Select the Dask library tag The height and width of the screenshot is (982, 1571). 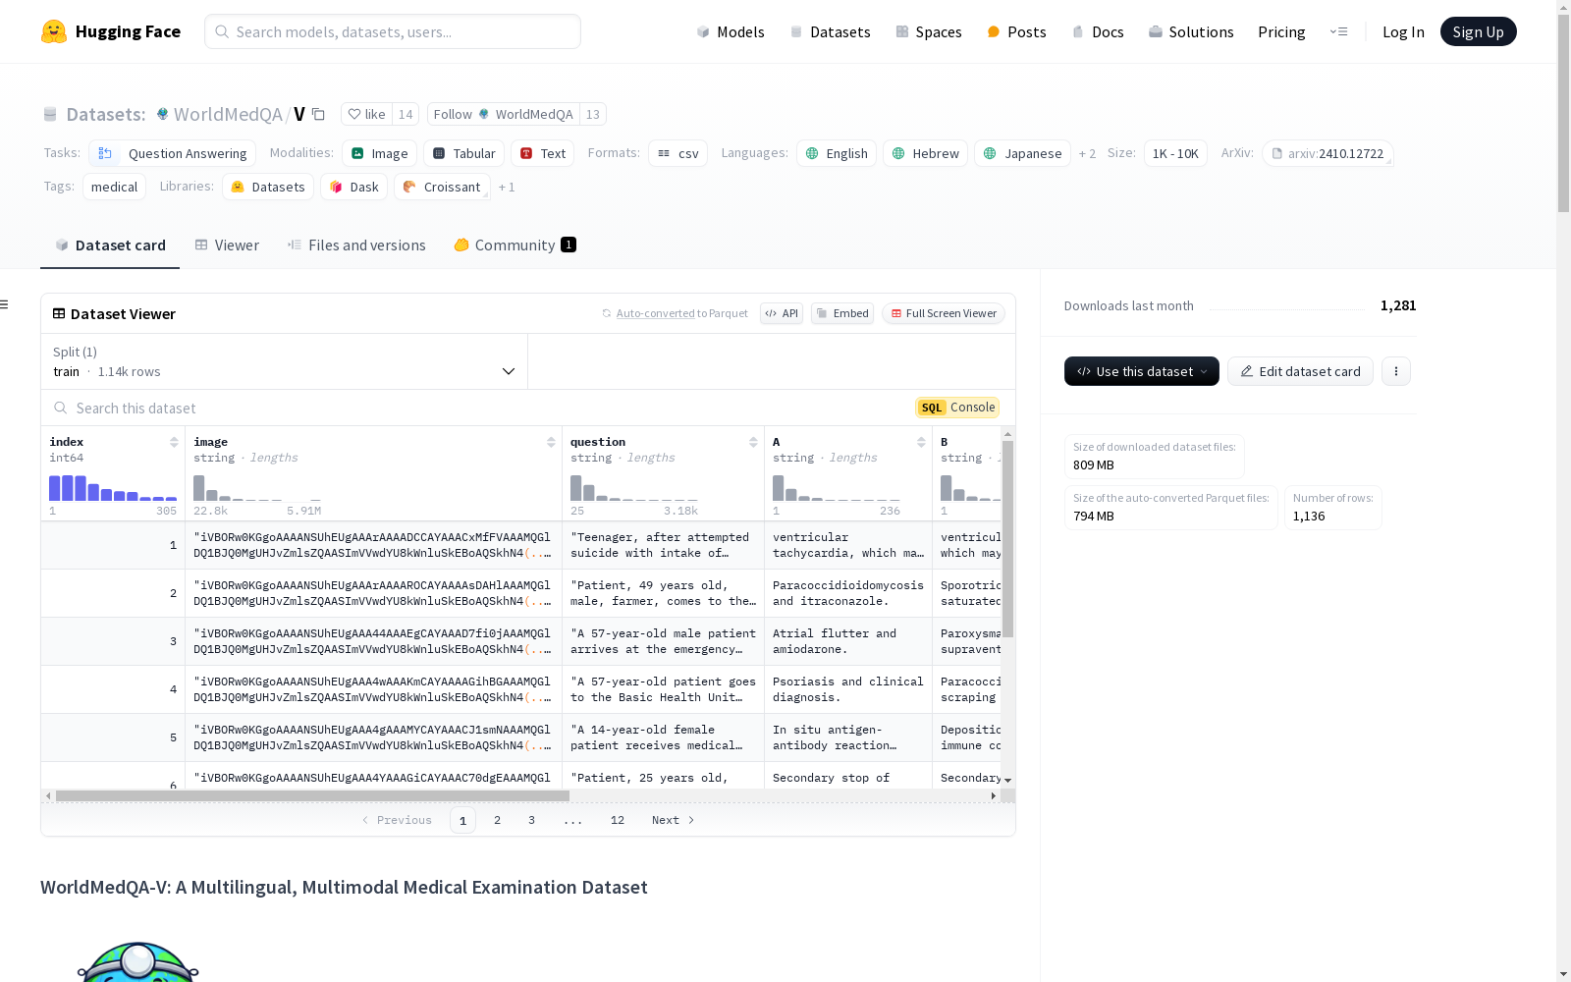click(353, 187)
